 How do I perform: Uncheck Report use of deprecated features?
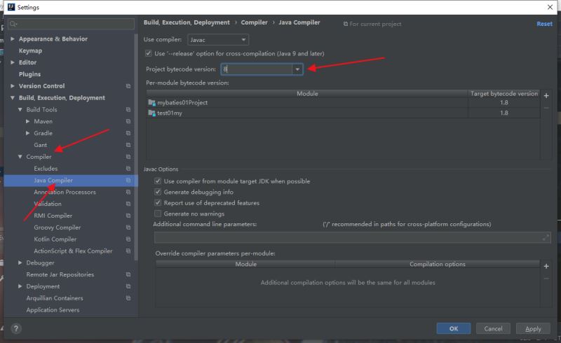coord(157,202)
